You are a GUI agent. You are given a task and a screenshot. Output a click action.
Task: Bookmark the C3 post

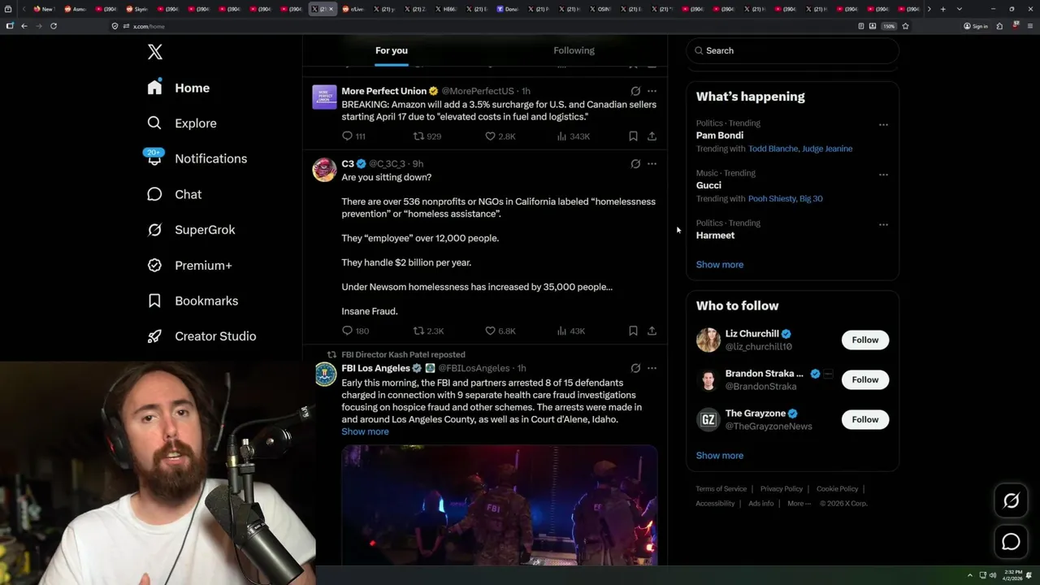633,331
